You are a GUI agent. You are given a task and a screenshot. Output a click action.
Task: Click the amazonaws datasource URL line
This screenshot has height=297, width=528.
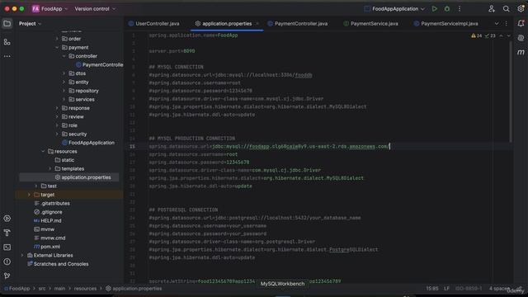point(270,147)
